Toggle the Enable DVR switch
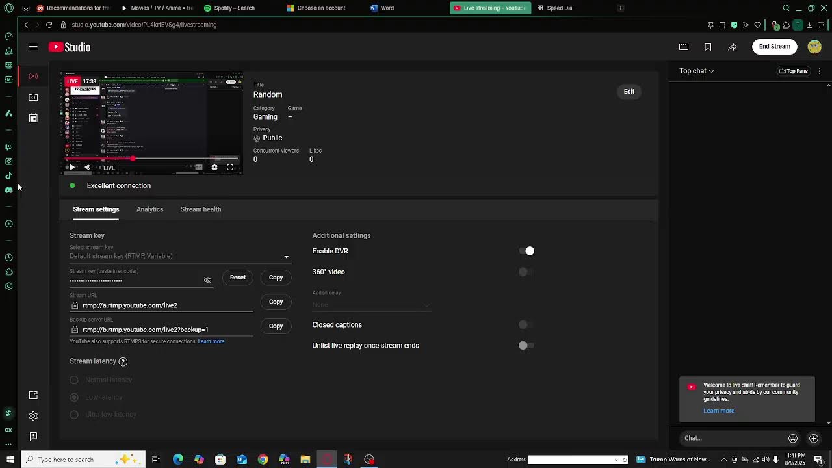The width and height of the screenshot is (832, 468). [x=526, y=251]
